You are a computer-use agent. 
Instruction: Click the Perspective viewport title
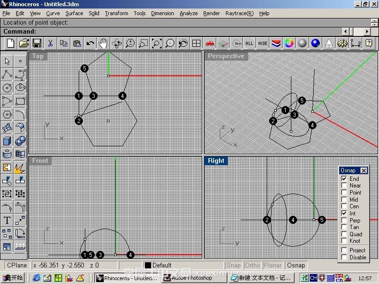(x=226, y=56)
